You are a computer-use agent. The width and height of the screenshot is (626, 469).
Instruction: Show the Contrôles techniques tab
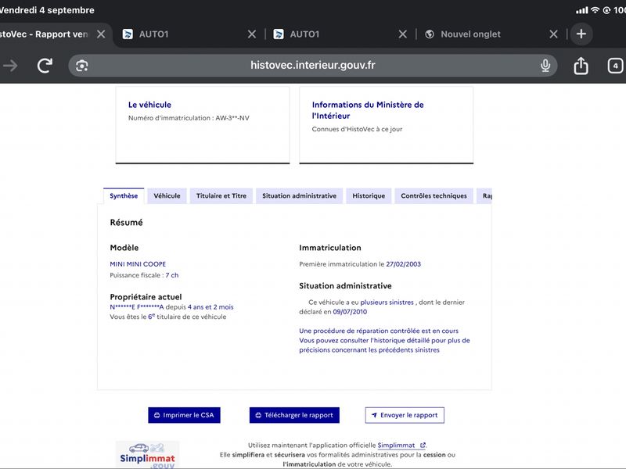point(434,196)
